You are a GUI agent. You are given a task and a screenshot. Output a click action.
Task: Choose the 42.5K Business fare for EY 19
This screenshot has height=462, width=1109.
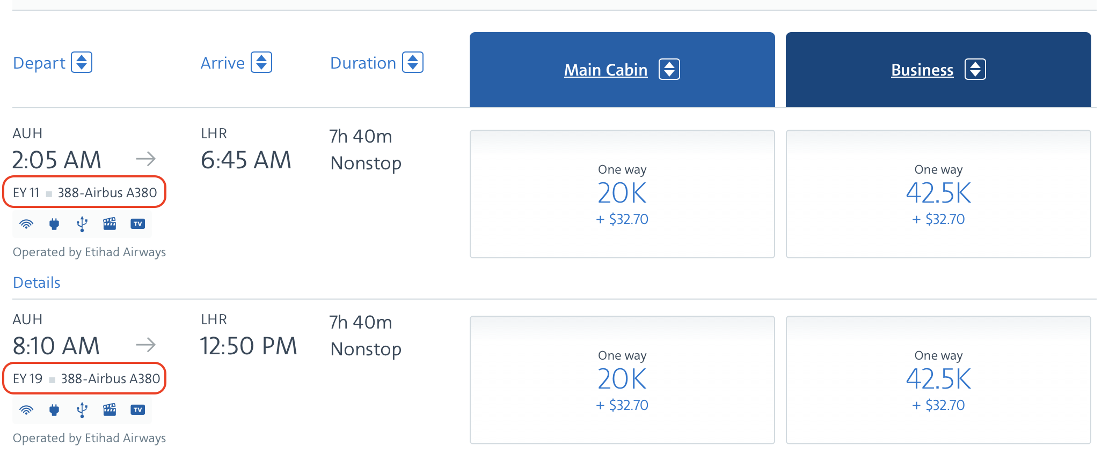pos(938,380)
